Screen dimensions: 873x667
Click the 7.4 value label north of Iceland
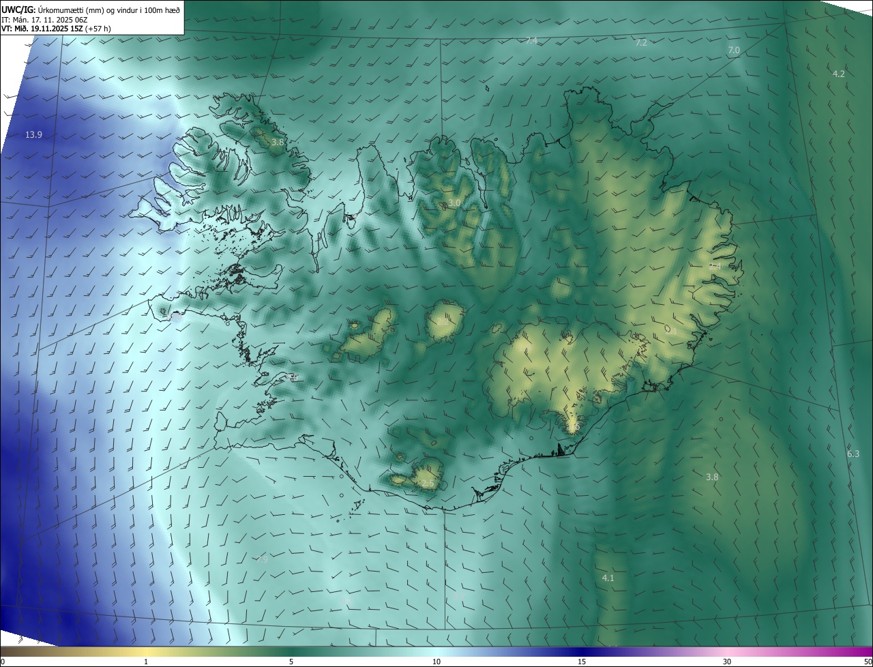[532, 41]
